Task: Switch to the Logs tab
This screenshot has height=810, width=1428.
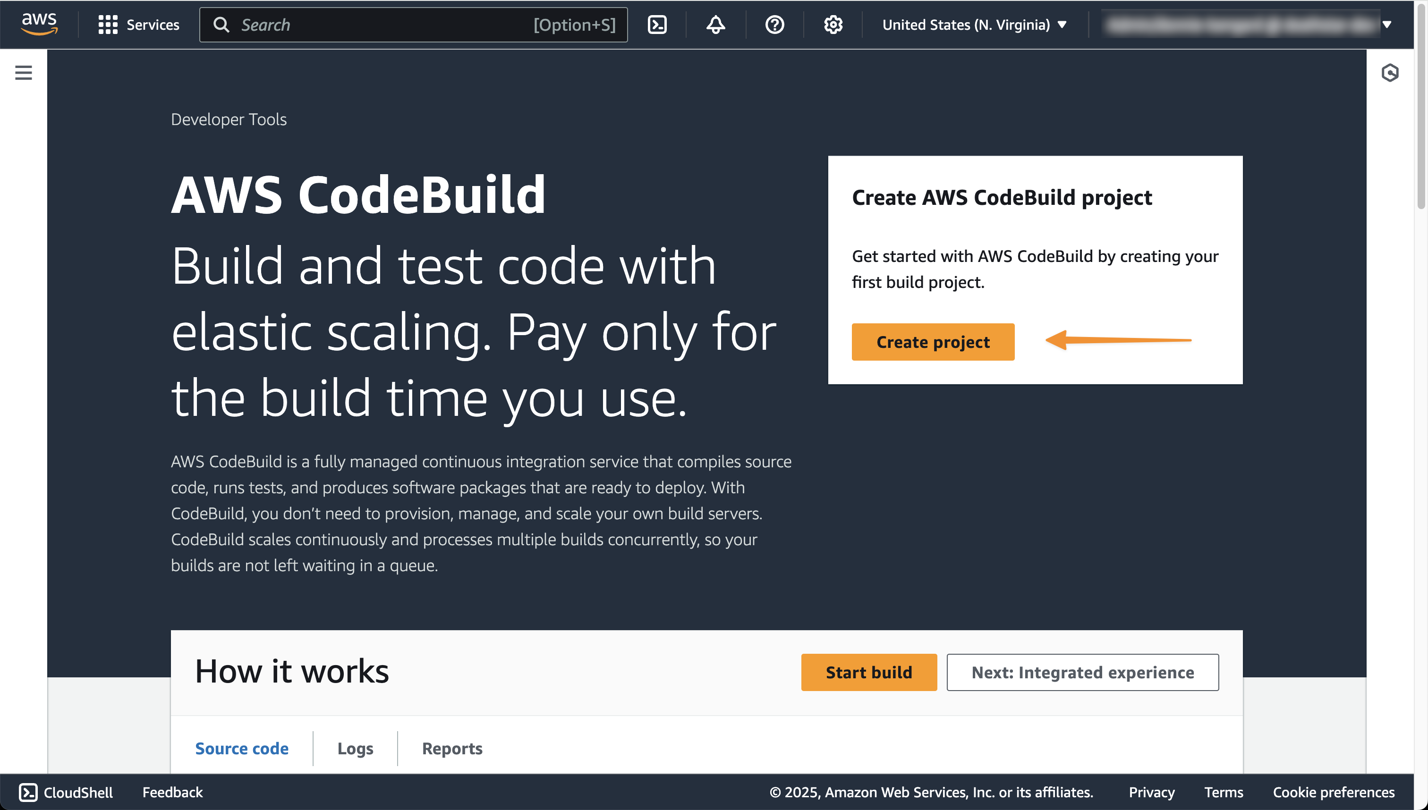Action: 355,748
